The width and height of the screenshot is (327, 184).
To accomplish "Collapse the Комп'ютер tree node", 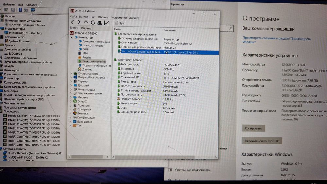I will (x=72, y=37).
